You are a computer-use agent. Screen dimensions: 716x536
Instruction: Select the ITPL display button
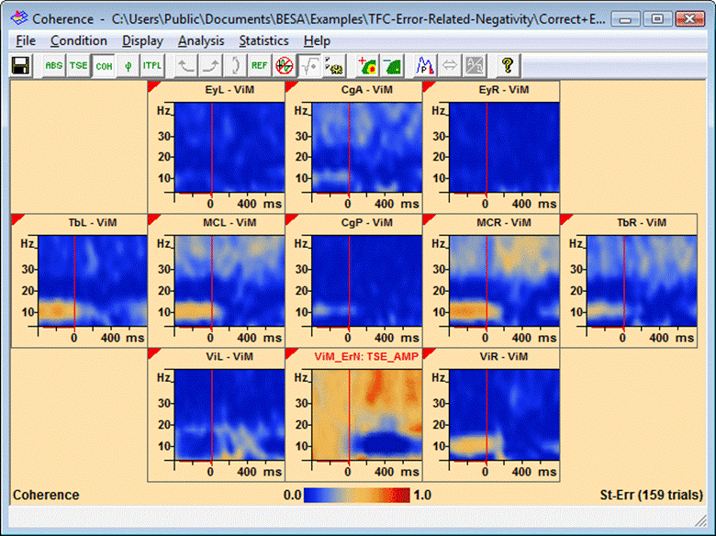pos(151,66)
